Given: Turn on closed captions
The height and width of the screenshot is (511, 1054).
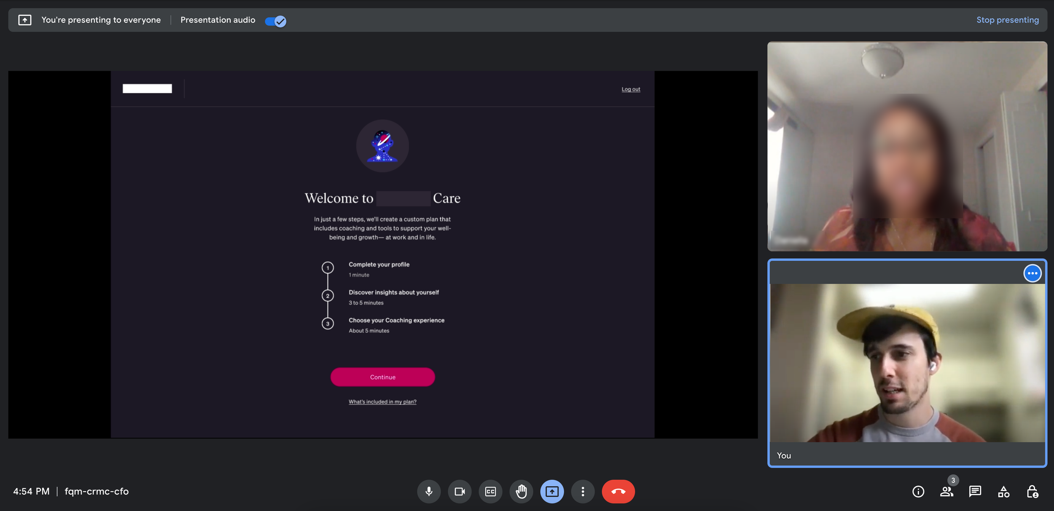Looking at the screenshot, I should pos(490,491).
